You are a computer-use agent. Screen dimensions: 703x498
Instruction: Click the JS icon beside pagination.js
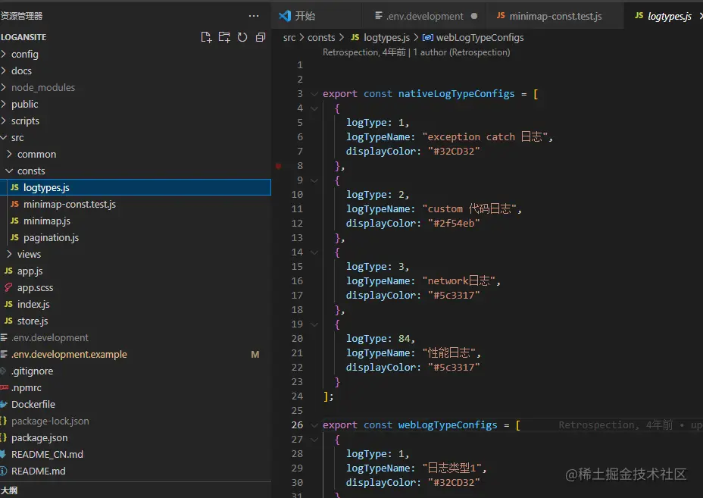click(x=14, y=237)
